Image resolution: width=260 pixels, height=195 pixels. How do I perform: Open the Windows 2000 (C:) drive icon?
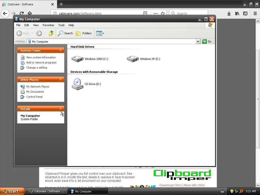(x=77, y=59)
